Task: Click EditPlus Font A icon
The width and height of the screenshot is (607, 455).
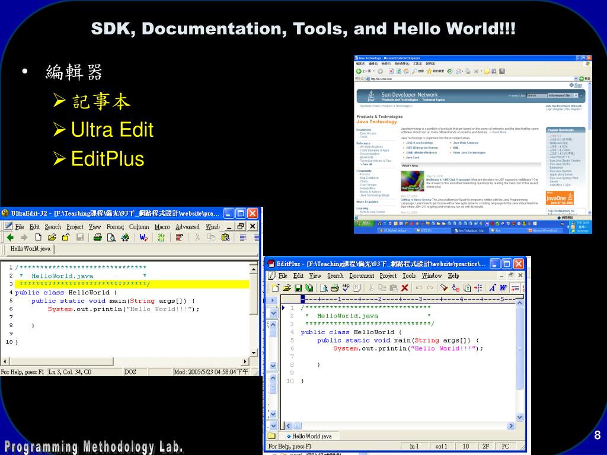Action: pos(493,287)
